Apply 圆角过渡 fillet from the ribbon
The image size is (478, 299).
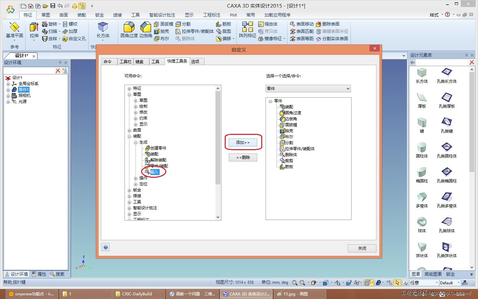pos(129,30)
